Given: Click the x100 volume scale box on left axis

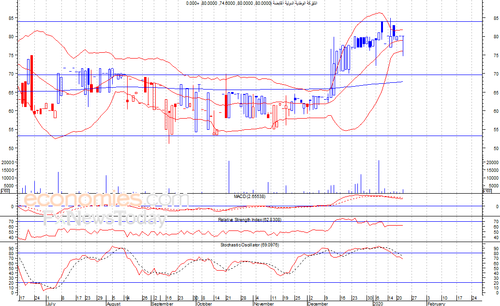Looking at the screenshot, I should 5,191.
